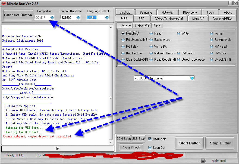Click the COM Scan button

(124, 139)
